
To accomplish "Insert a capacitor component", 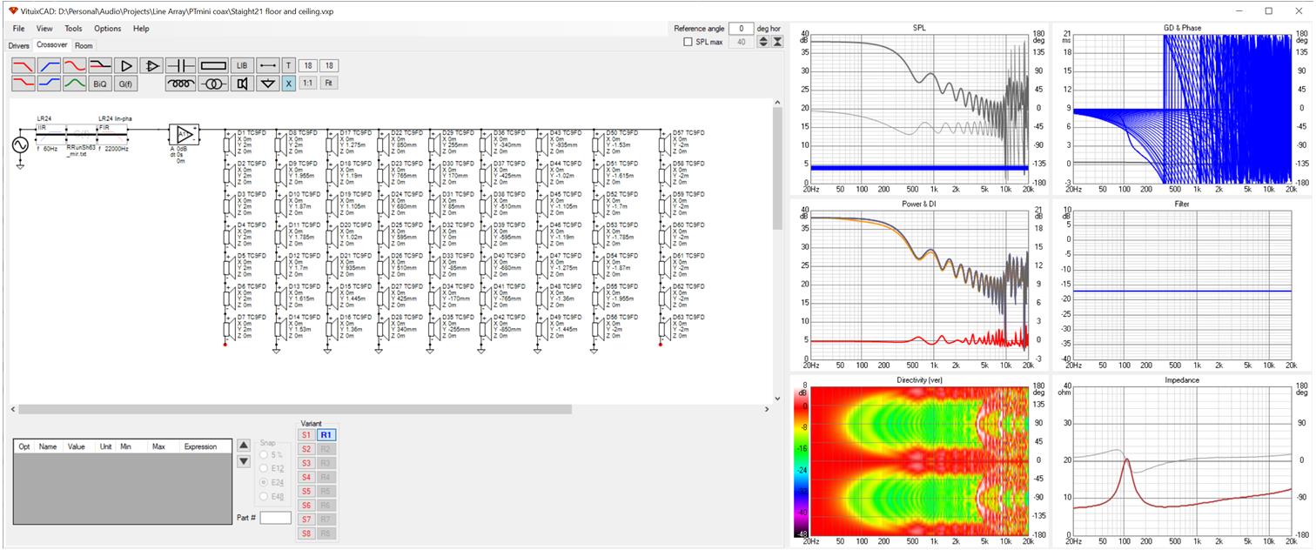I will point(180,65).
